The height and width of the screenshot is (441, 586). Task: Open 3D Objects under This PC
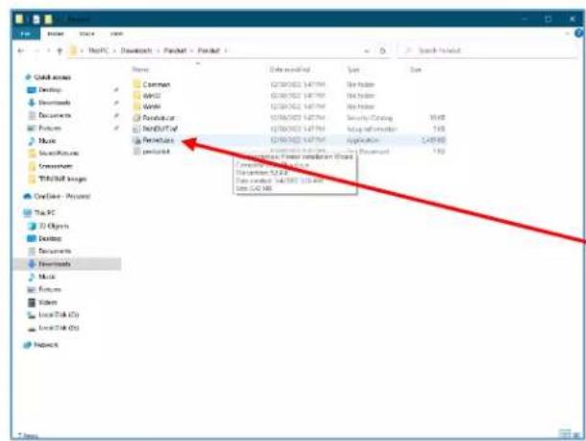(x=48, y=226)
